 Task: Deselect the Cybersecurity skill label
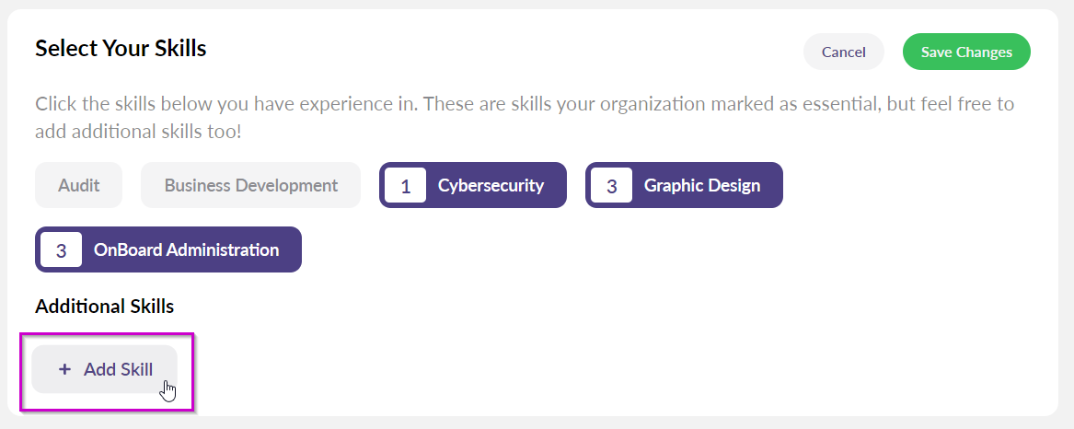(491, 185)
